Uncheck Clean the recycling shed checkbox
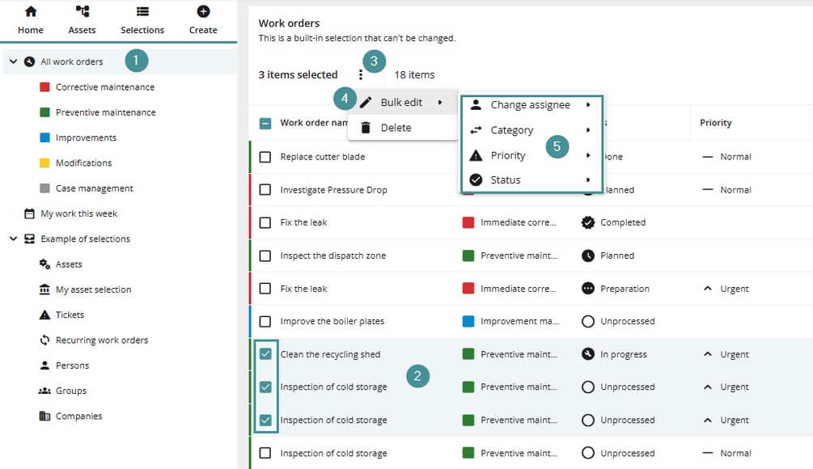Screen dimensions: 813x469 tap(265, 354)
